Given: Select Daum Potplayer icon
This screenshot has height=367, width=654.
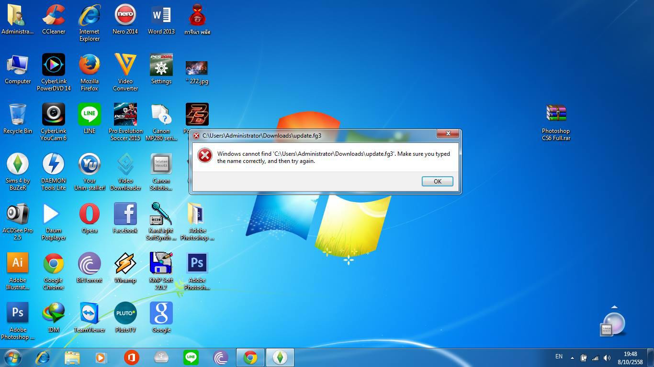Looking at the screenshot, I should pyautogui.click(x=54, y=222).
